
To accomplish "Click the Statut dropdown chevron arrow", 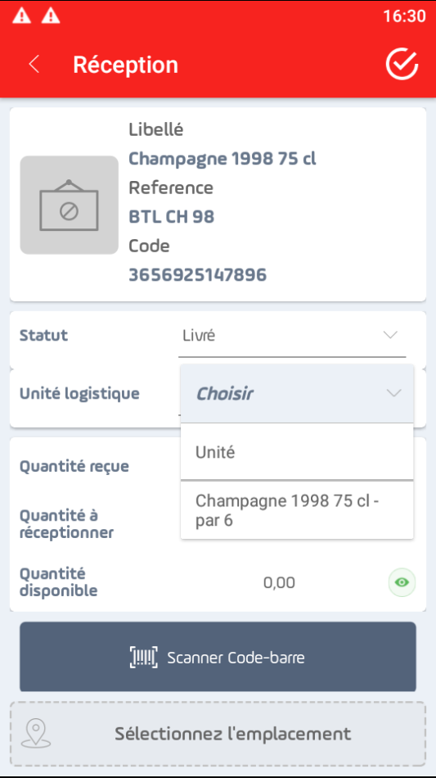I will point(391,336).
